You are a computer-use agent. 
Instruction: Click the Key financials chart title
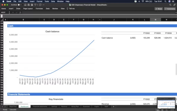[56, 99]
